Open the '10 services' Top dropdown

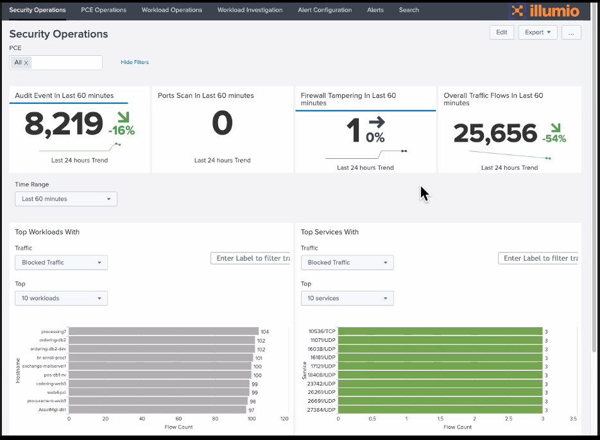pos(347,298)
